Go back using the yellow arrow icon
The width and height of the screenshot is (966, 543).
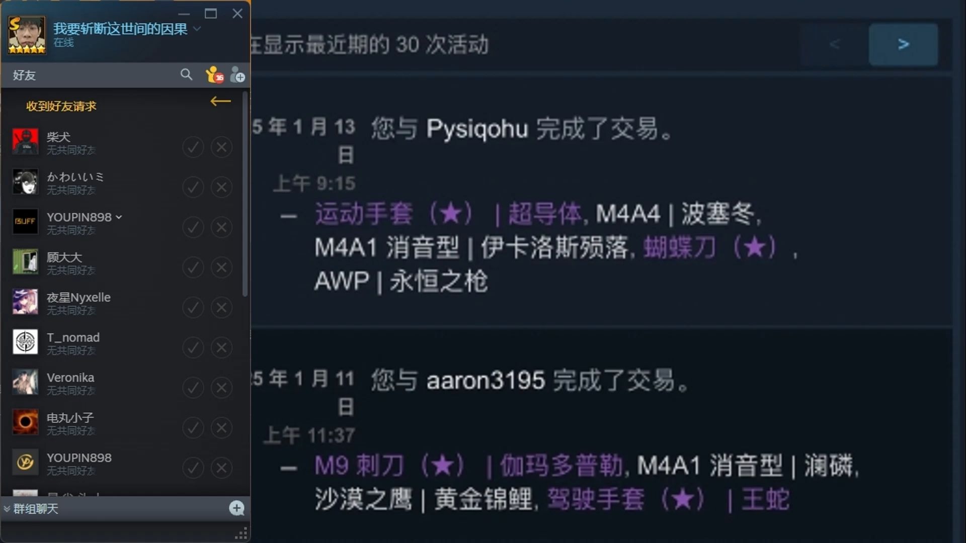click(x=220, y=101)
